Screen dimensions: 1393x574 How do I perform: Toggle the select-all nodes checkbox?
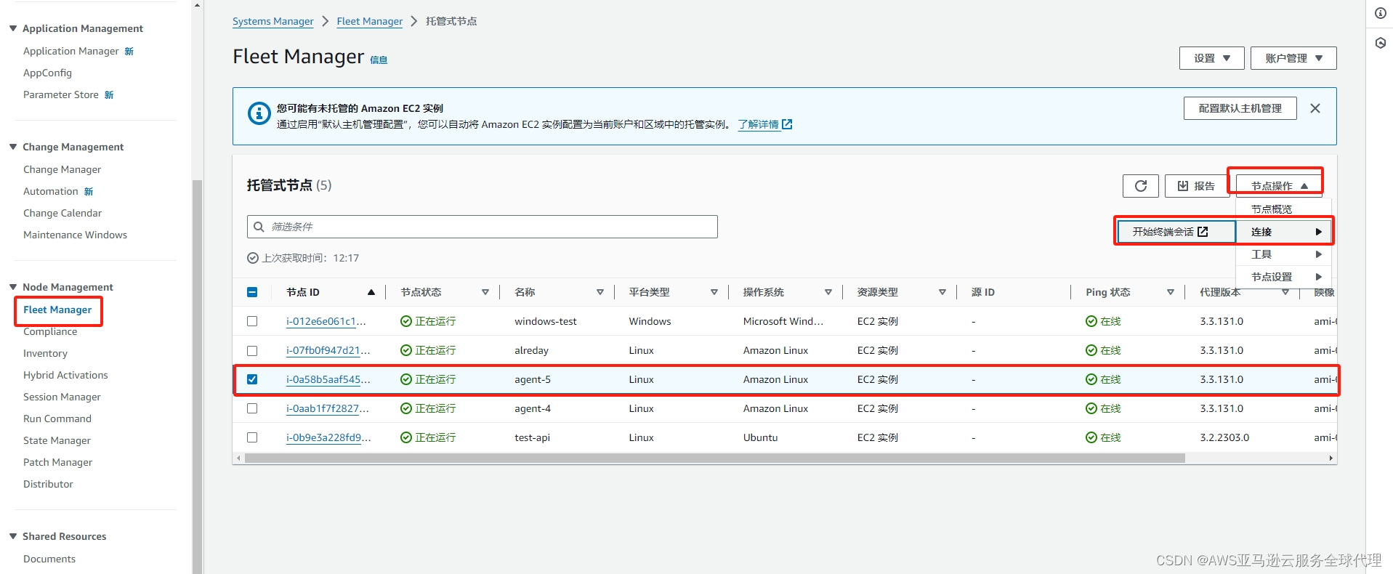click(252, 292)
